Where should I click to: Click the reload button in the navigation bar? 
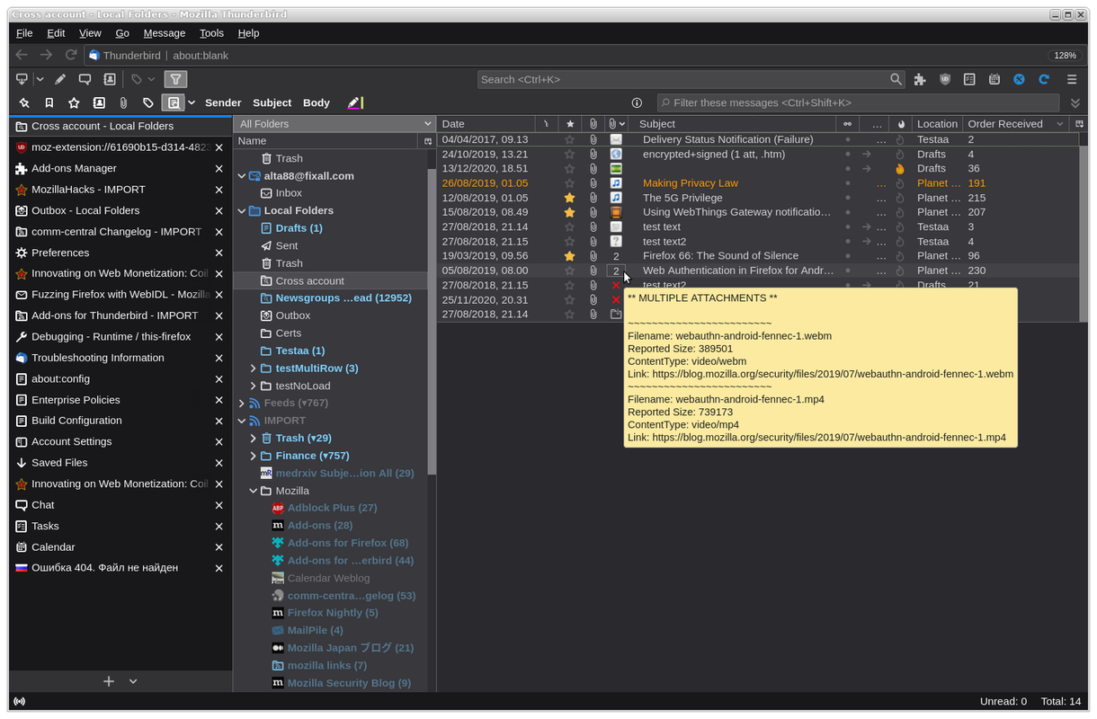71,55
